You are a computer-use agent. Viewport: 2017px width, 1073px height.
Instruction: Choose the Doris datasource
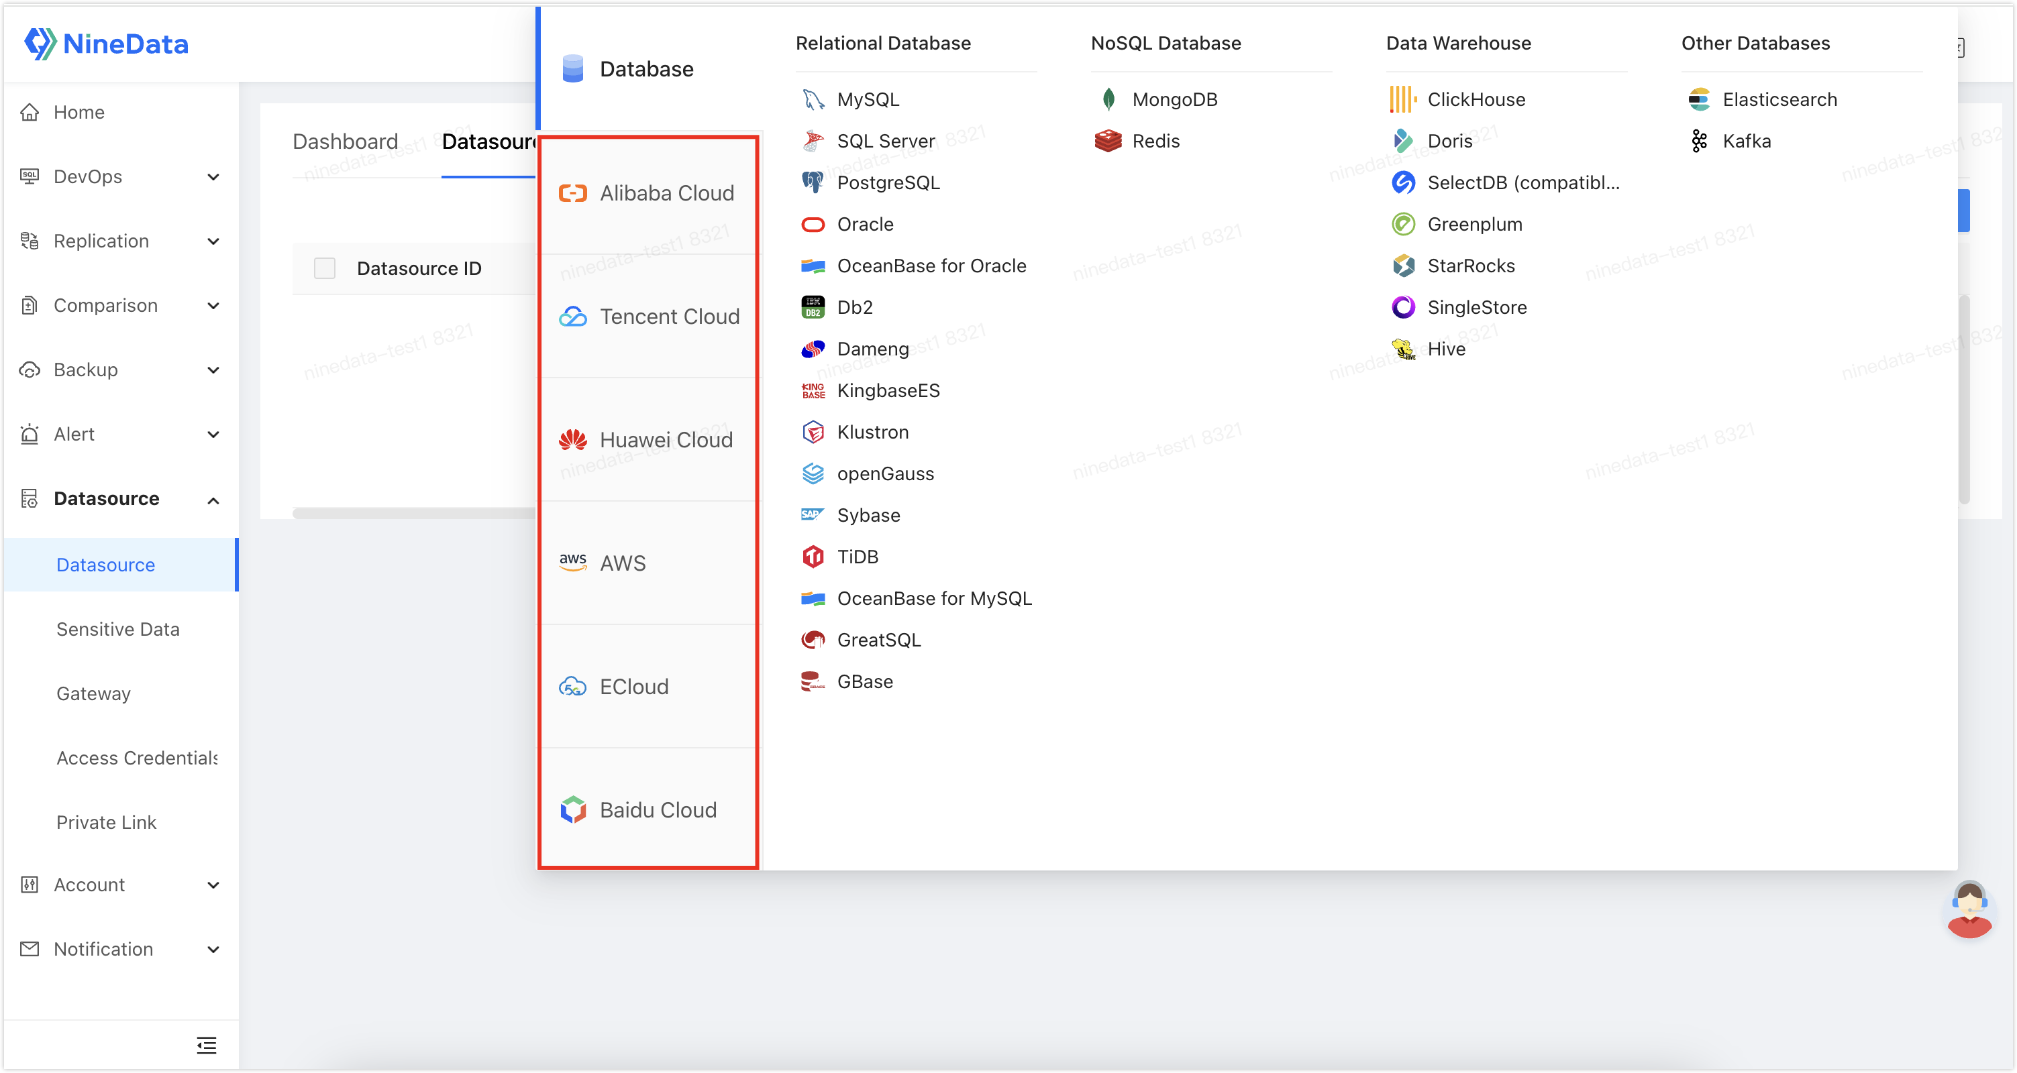[1433, 141]
